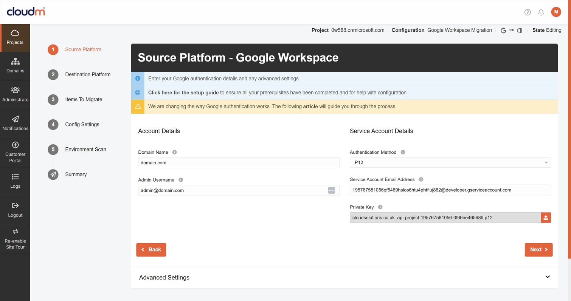The image size is (571, 301).
Task: Click the Authentication Method info icon
Action: [403, 152]
